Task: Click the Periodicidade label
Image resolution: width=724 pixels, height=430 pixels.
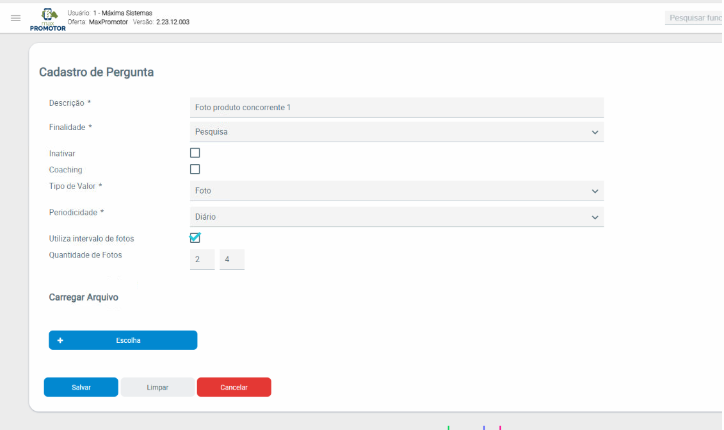Action: 76,212
